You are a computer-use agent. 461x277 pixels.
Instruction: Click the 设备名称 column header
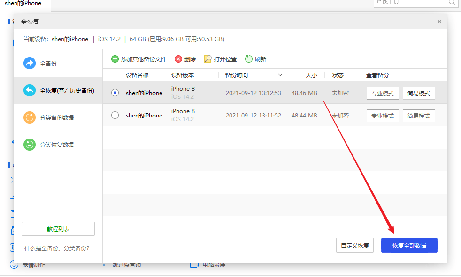137,75
